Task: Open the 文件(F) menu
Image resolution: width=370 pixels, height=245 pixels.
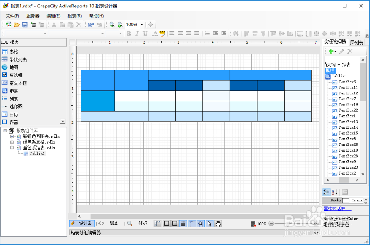Action: [x=12, y=16]
